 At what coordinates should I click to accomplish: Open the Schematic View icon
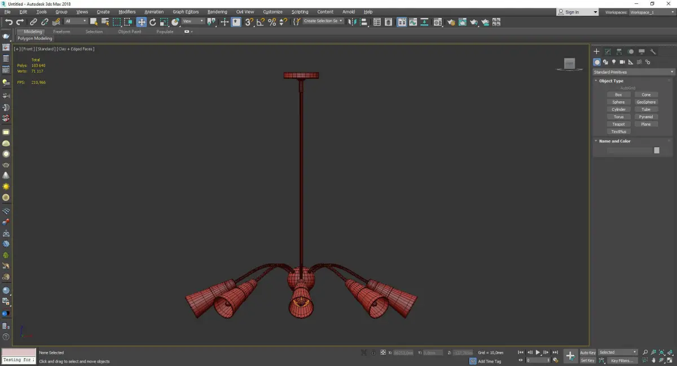click(424, 22)
